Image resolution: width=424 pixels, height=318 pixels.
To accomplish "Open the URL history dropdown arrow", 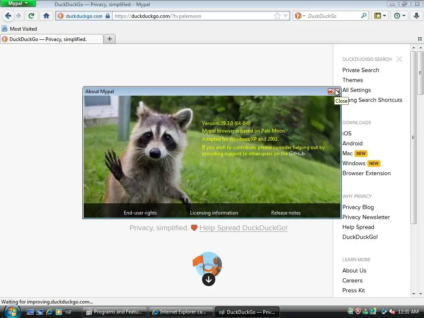I will tap(285, 16).
